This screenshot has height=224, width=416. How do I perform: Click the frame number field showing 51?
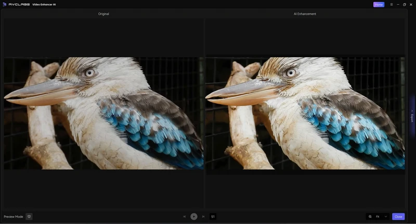213,217
